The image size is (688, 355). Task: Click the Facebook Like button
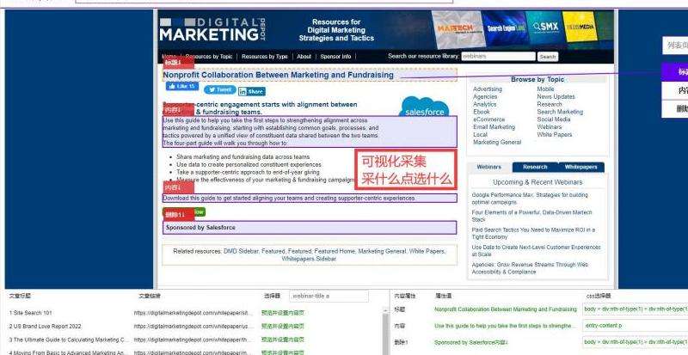click(182, 87)
